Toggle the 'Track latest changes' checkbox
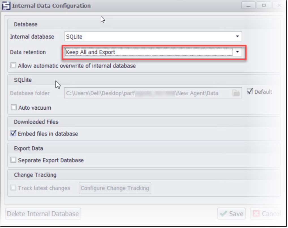The width and height of the screenshot is (288, 228). click(x=13, y=188)
